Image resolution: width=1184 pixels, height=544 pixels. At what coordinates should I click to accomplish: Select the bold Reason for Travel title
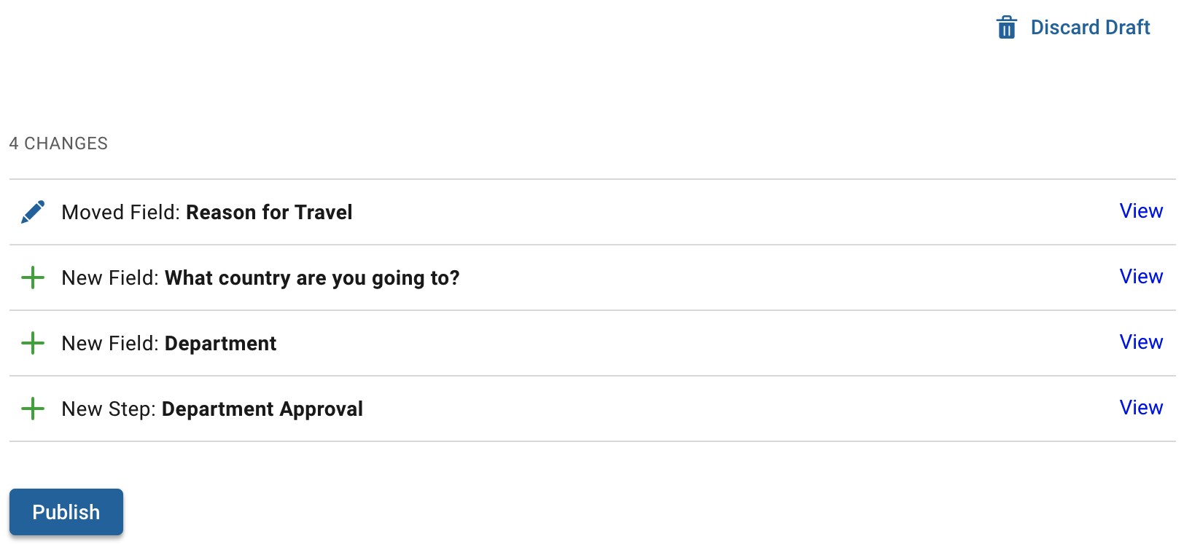click(x=269, y=213)
